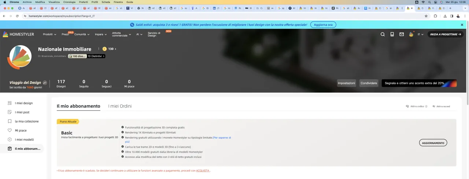Select the Il mio abbonamento tab
Image resolution: width=469 pixels, height=179 pixels.
[78, 106]
